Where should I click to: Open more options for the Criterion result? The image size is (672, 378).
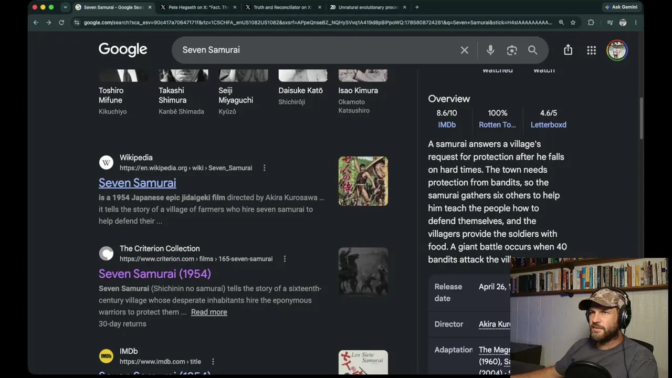point(285,259)
